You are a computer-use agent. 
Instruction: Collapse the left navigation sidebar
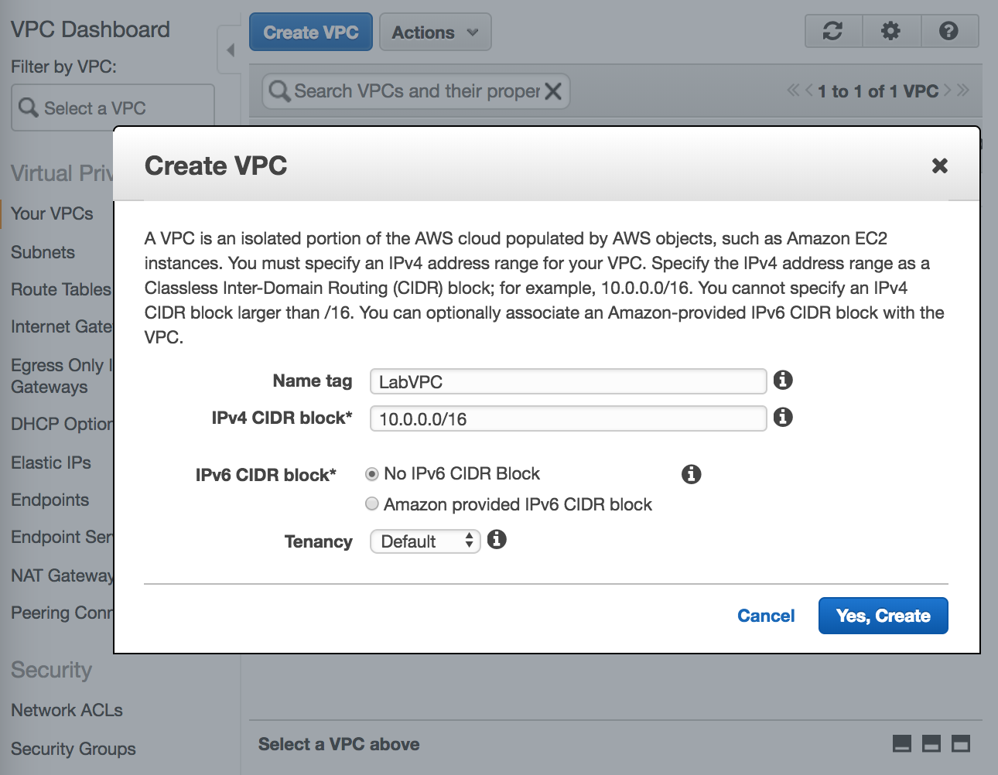pos(230,50)
